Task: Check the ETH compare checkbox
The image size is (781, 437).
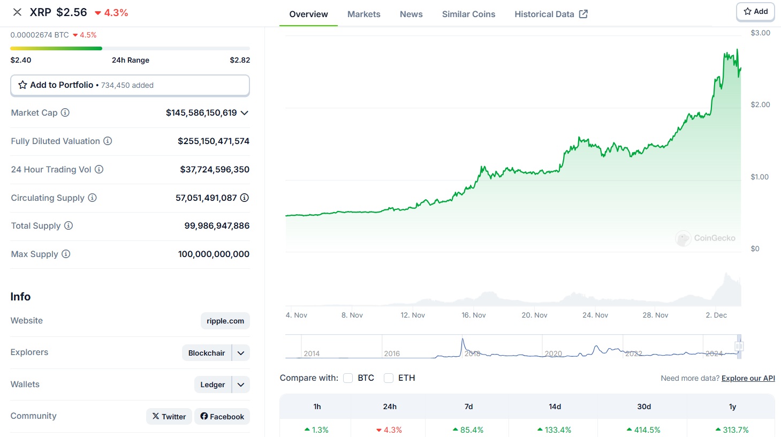Action: tap(389, 378)
